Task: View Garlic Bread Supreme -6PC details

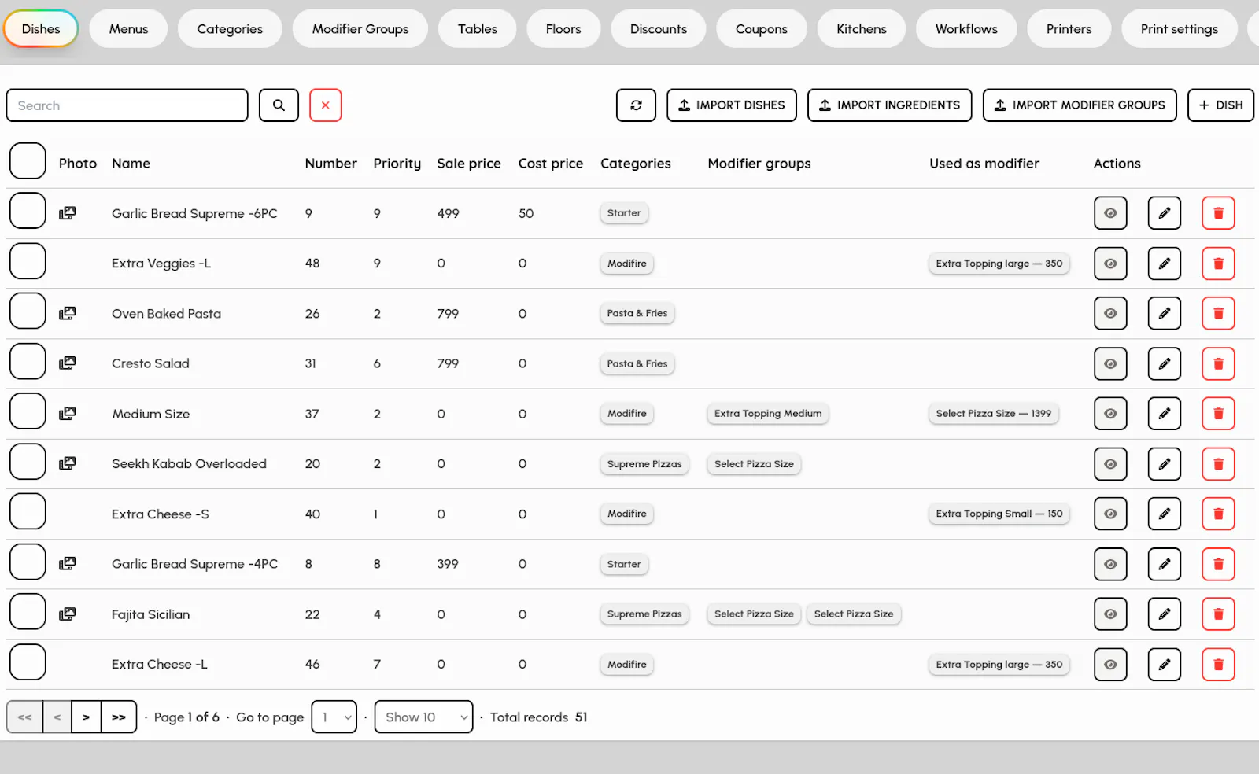Action: (x=1110, y=213)
